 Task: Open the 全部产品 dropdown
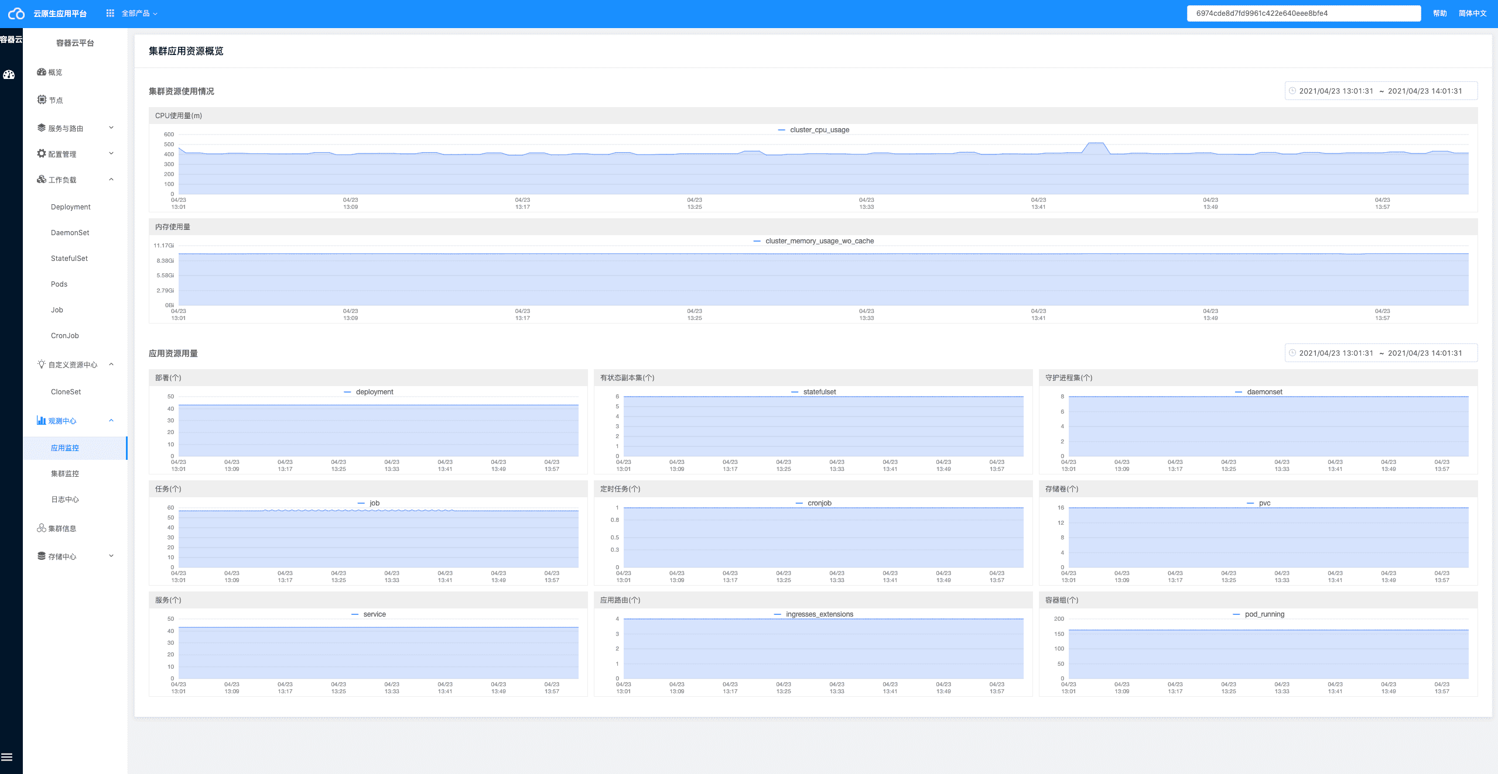tap(139, 13)
